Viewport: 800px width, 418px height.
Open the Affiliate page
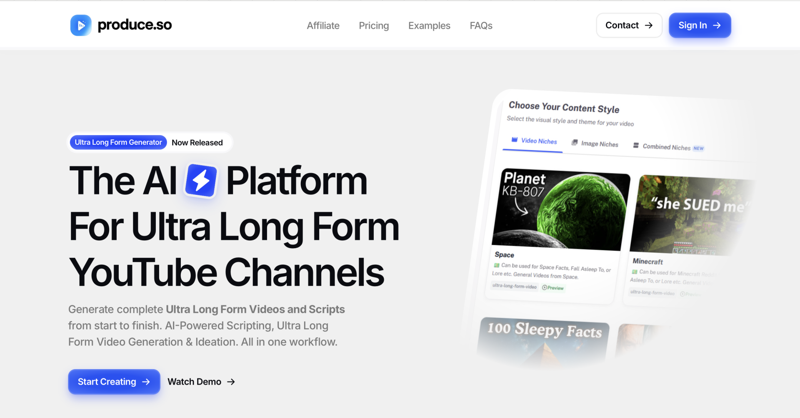pyautogui.click(x=323, y=25)
